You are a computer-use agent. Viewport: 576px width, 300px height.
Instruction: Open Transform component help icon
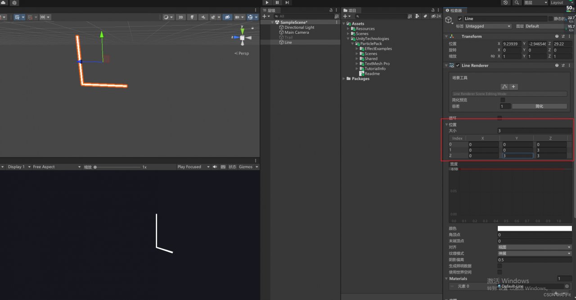pos(557,36)
